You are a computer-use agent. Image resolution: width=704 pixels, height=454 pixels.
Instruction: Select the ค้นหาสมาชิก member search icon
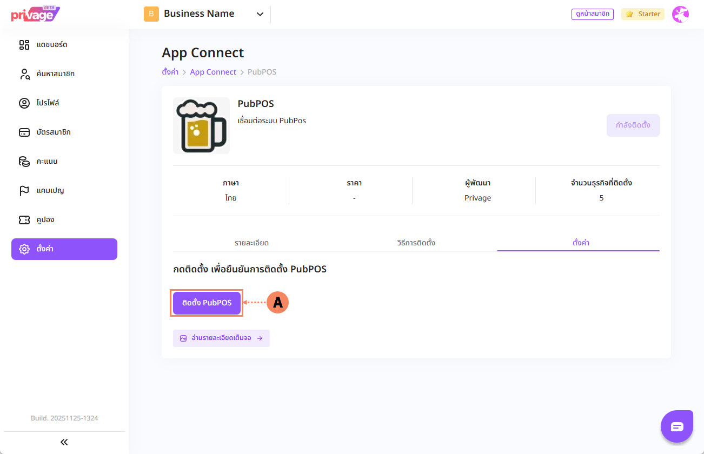tap(24, 74)
